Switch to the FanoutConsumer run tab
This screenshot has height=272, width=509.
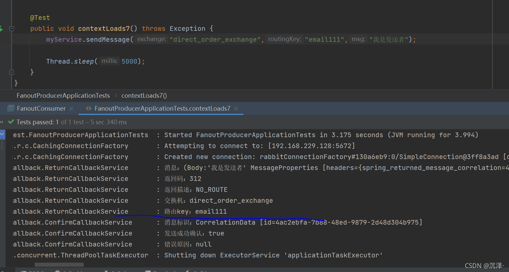(41, 108)
